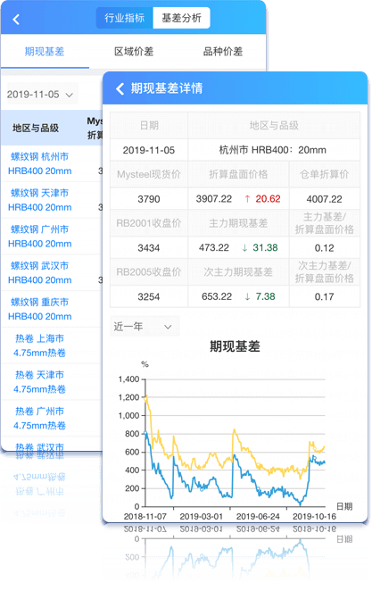The width and height of the screenshot is (372, 591).
Task: Open the 近一年 time range dropdown
Action: coord(145,327)
